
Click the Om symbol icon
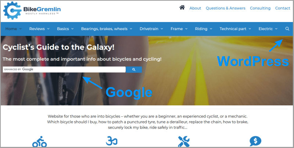(x=112, y=141)
